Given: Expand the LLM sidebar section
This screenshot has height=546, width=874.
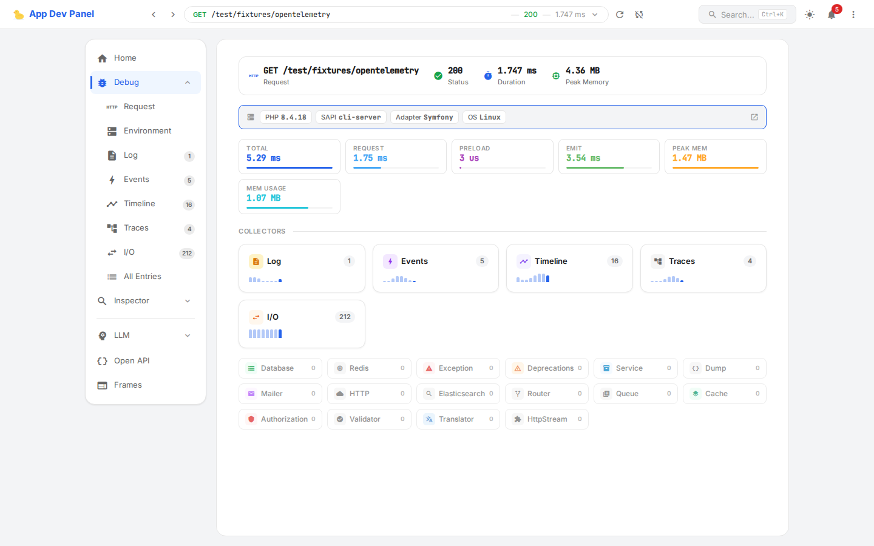Looking at the screenshot, I should (188, 335).
